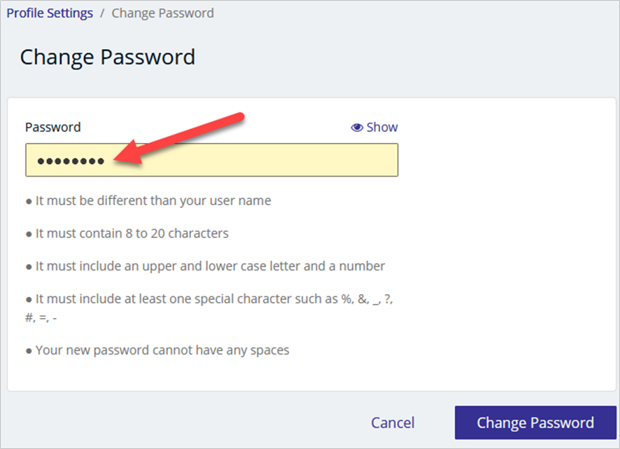Navigate back via the Profile Settings link
The width and height of the screenshot is (620, 449).
click(49, 13)
